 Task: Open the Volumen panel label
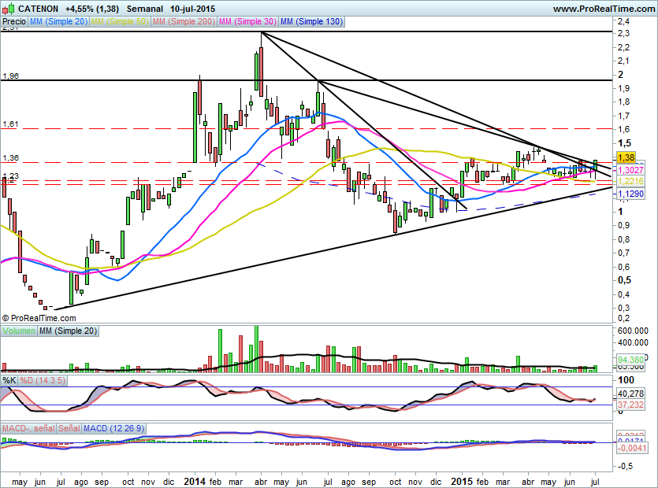19,331
